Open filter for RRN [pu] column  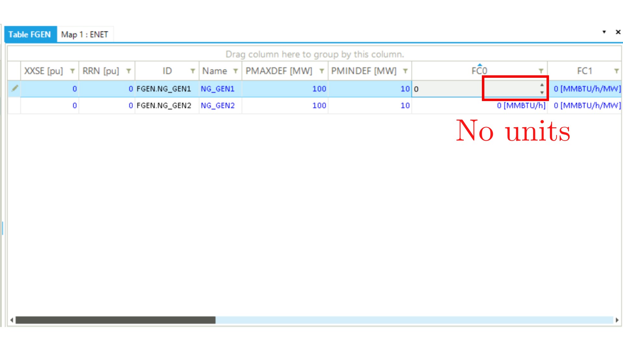pyautogui.click(x=128, y=71)
